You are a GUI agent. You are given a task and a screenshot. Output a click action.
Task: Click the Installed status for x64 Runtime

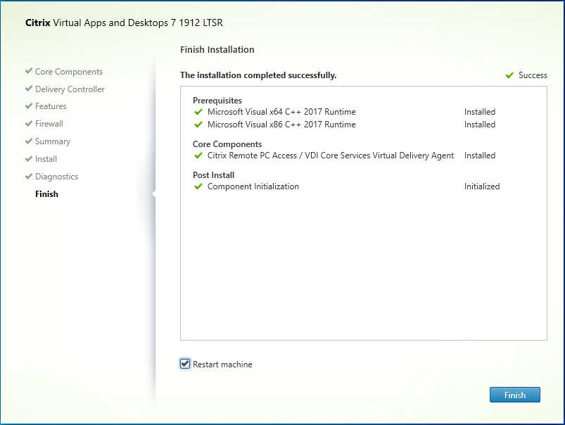pyautogui.click(x=480, y=112)
